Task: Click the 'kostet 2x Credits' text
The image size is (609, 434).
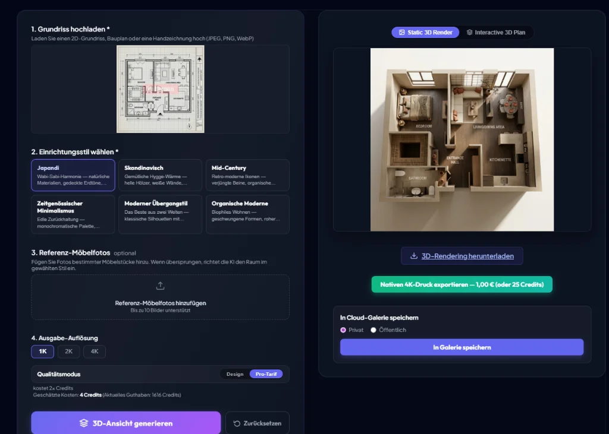Action: [x=53, y=388]
